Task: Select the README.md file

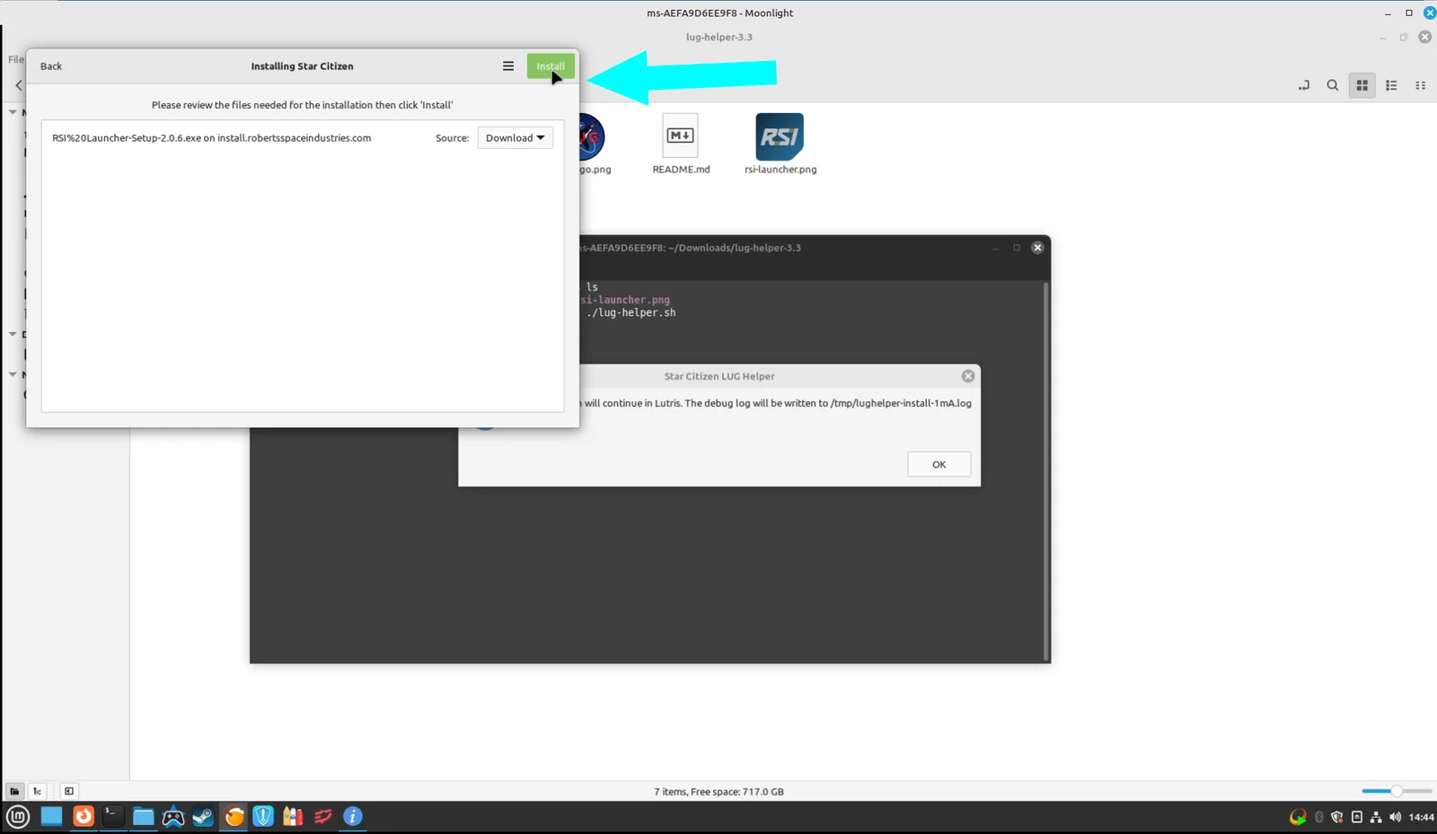Action: pos(681,144)
